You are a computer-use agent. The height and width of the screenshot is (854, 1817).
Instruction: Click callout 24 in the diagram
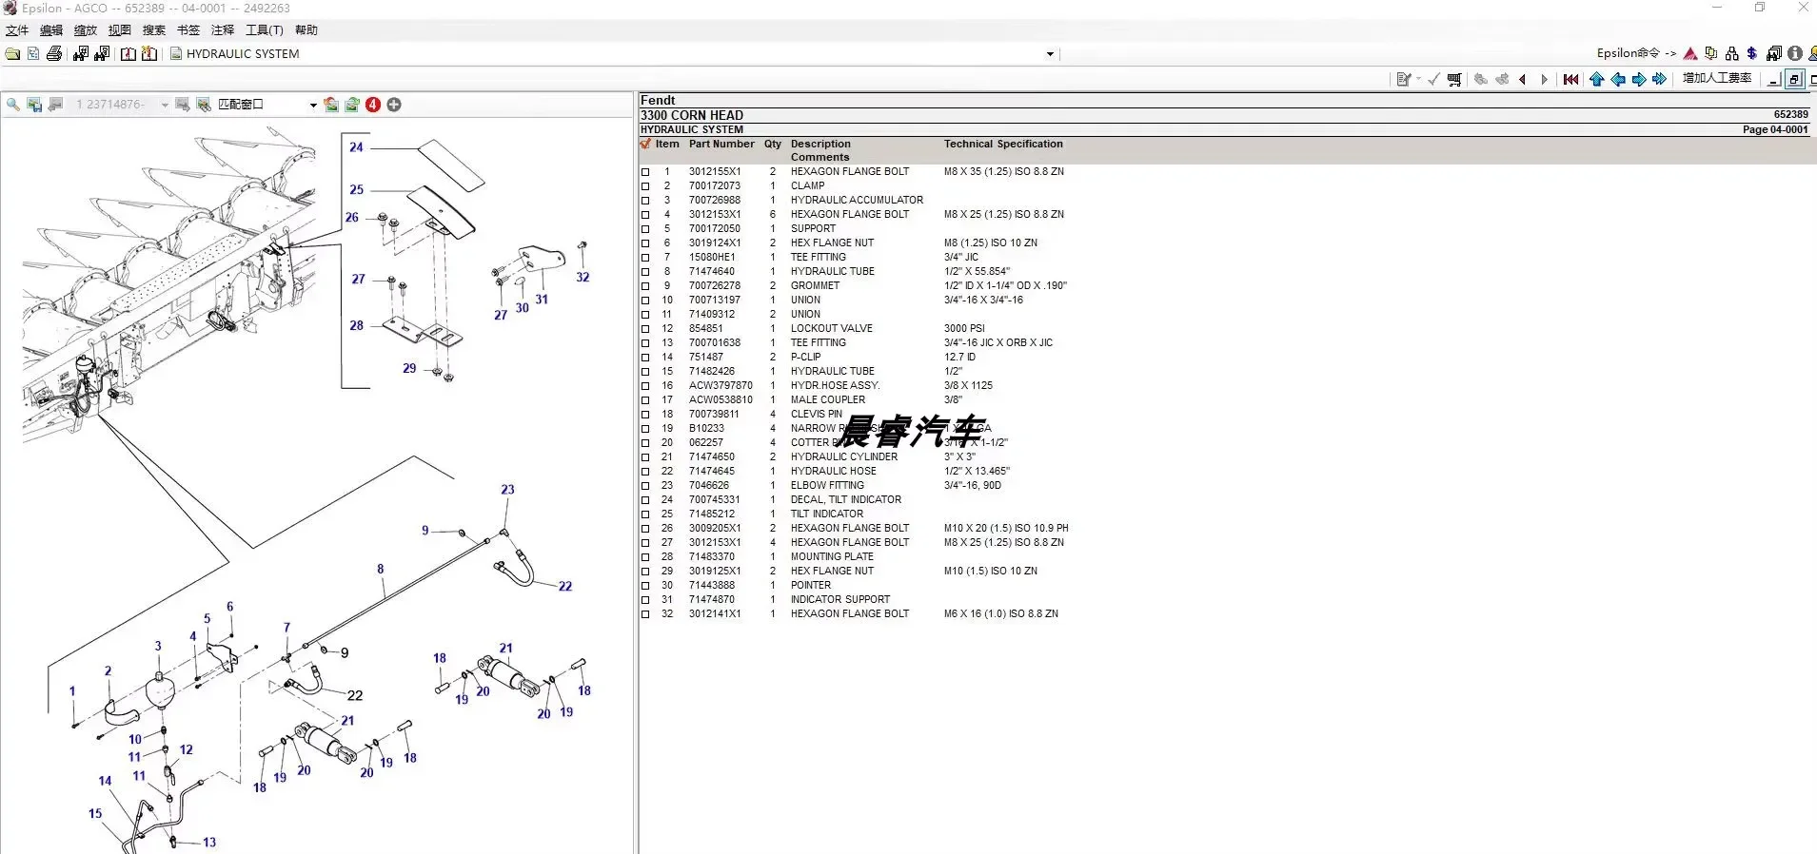tap(356, 147)
